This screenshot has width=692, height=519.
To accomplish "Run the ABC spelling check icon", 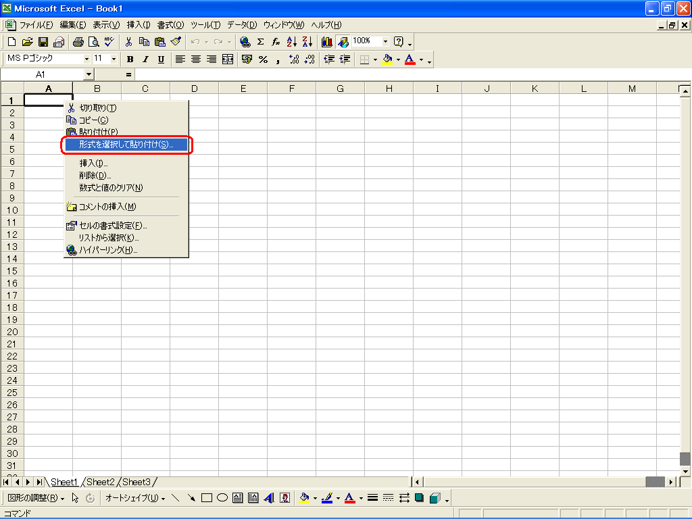I will click(x=109, y=42).
